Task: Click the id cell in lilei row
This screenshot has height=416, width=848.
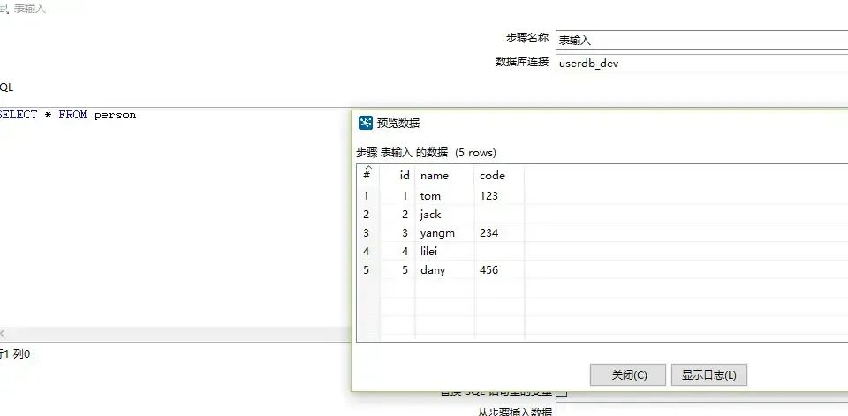Action: (397, 252)
